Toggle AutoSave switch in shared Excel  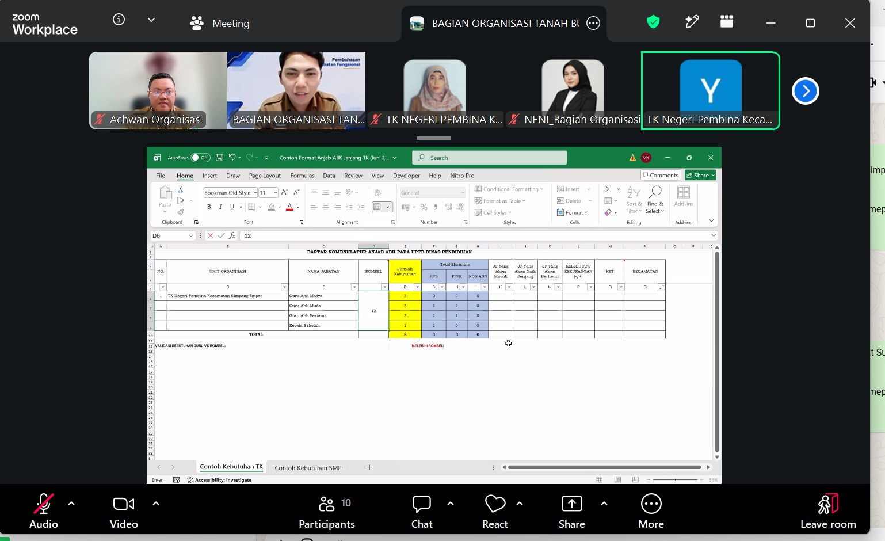click(x=200, y=158)
